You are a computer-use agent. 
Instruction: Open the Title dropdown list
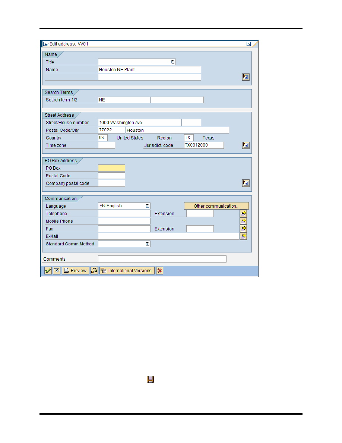tap(173, 62)
